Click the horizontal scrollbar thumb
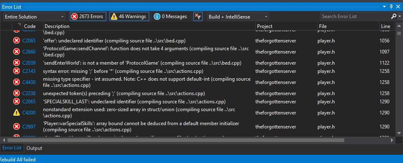Image resolution: width=403 pixels, height=163 pixels. [176, 140]
